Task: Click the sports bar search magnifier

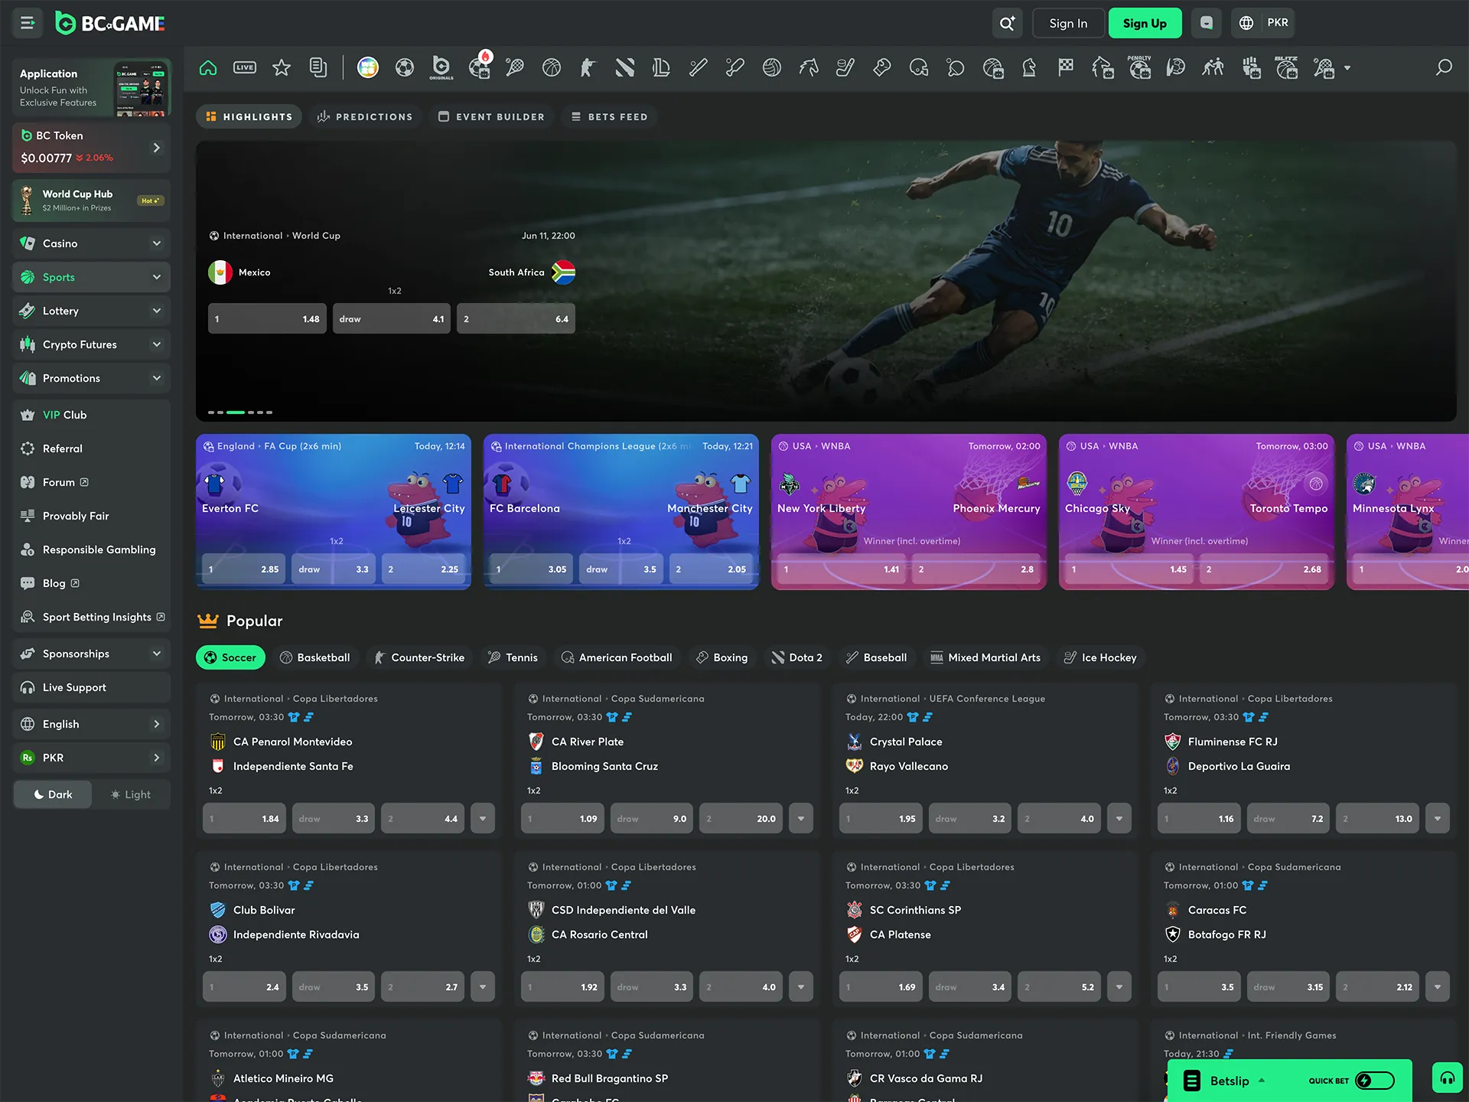Action: (x=1444, y=68)
